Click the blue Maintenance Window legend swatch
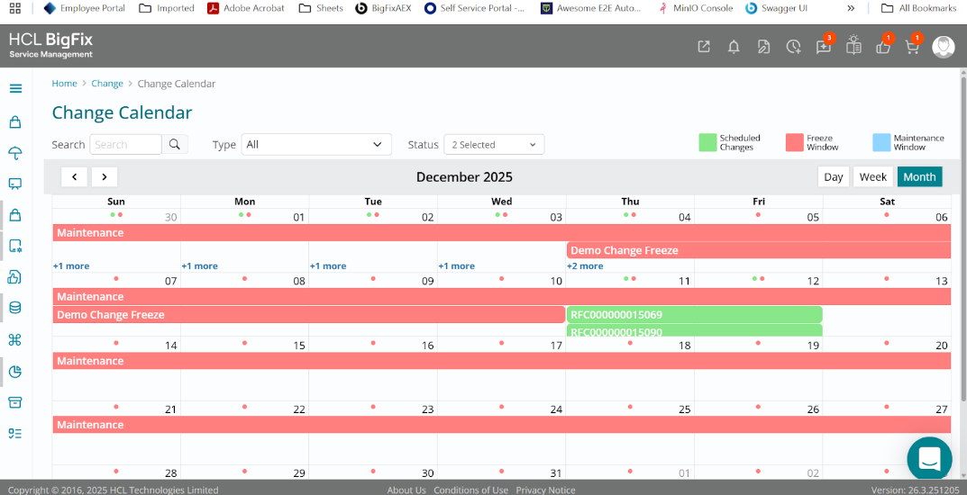This screenshot has width=967, height=495. (x=882, y=142)
